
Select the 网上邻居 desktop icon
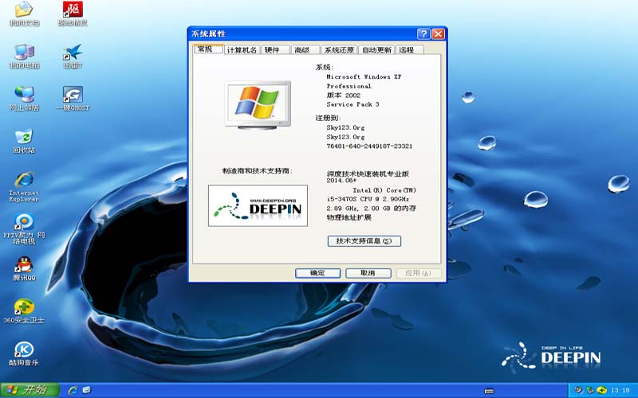24,98
